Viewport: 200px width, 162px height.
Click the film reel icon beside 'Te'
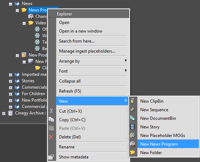point(37,42)
